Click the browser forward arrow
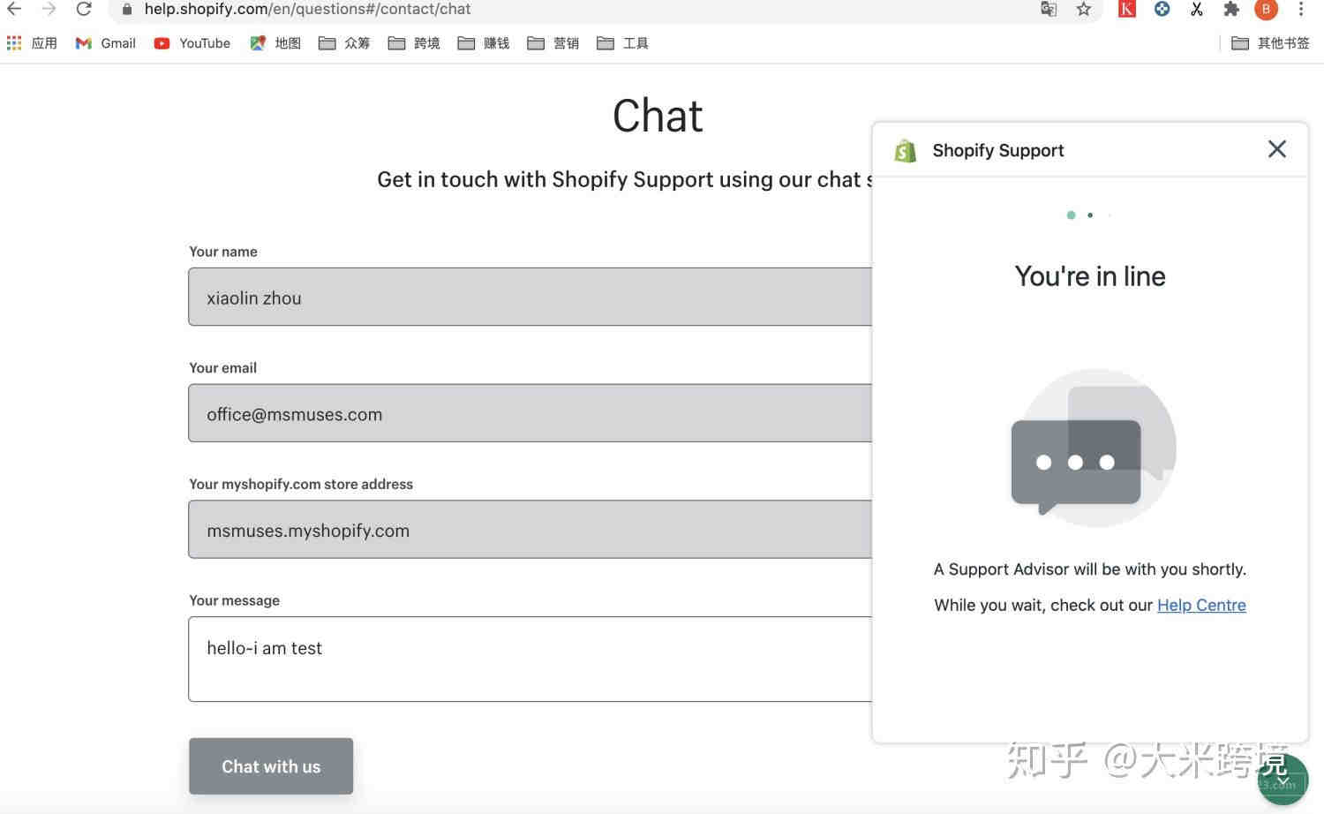Screen dimensions: 1324x814 tap(49, 9)
